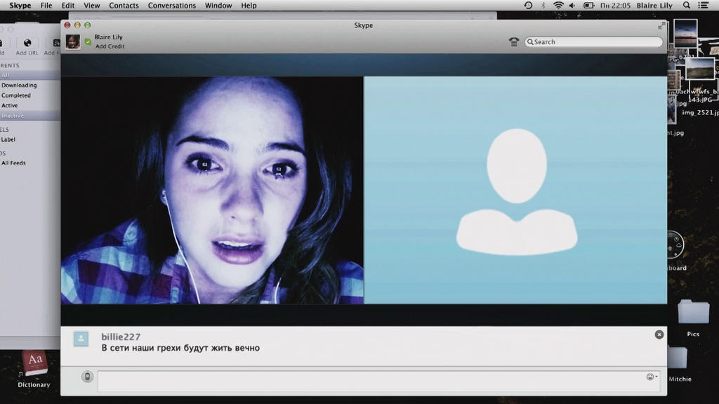Open Spotlight search magnifier icon
This screenshot has width=719, height=404.
tap(687, 6)
